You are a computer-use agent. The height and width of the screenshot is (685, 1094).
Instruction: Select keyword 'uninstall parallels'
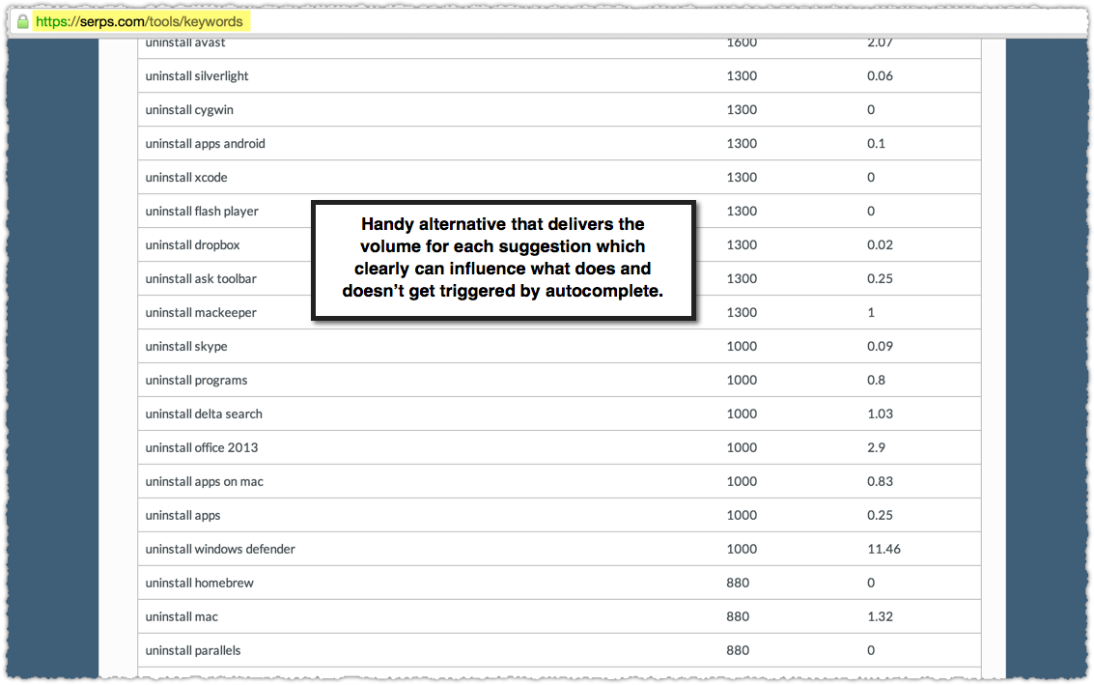(192, 651)
